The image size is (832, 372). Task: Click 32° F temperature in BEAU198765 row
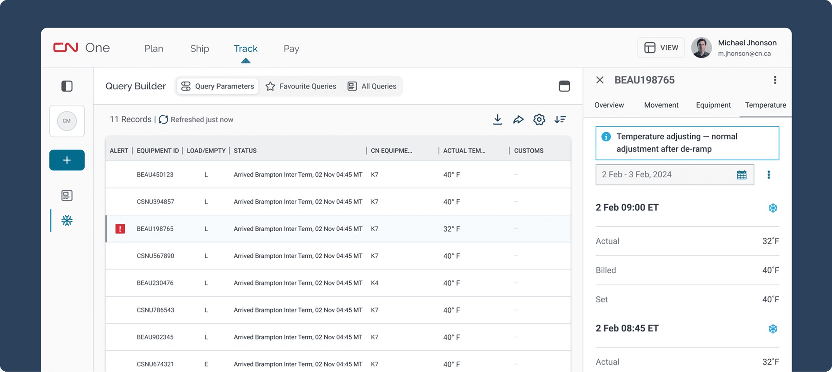pyautogui.click(x=451, y=229)
